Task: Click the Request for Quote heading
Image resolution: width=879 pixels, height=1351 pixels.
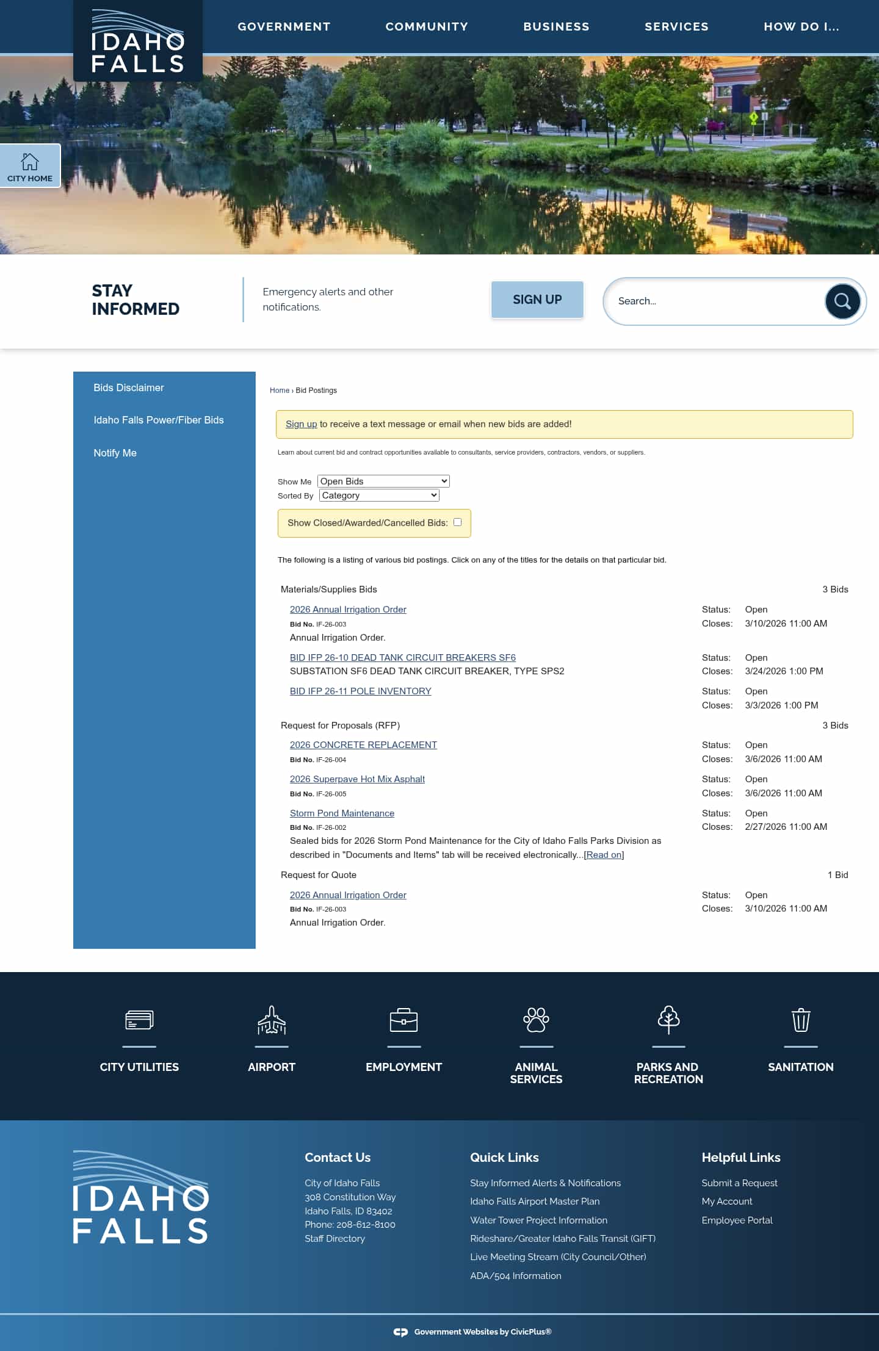Action: 319,875
